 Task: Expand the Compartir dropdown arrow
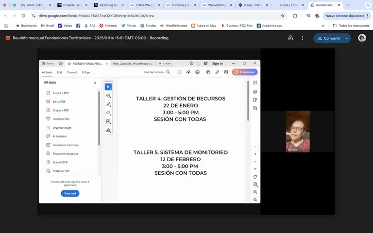click(347, 38)
